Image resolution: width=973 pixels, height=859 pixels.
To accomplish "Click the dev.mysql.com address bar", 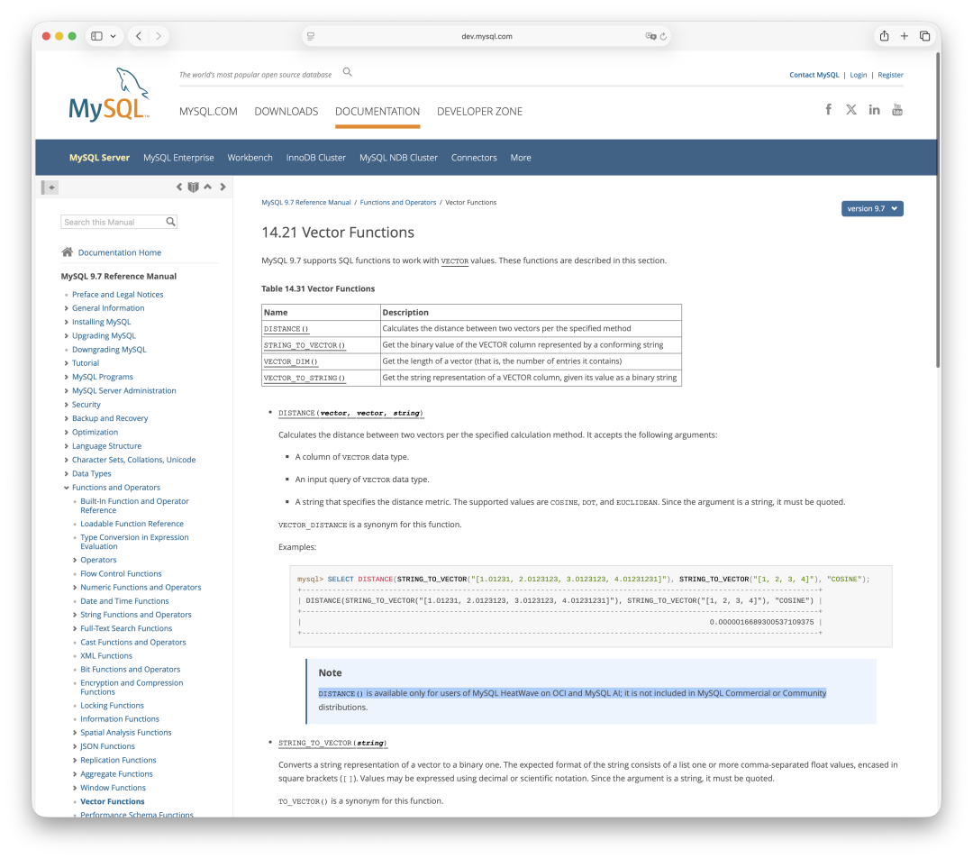I will [x=486, y=36].
